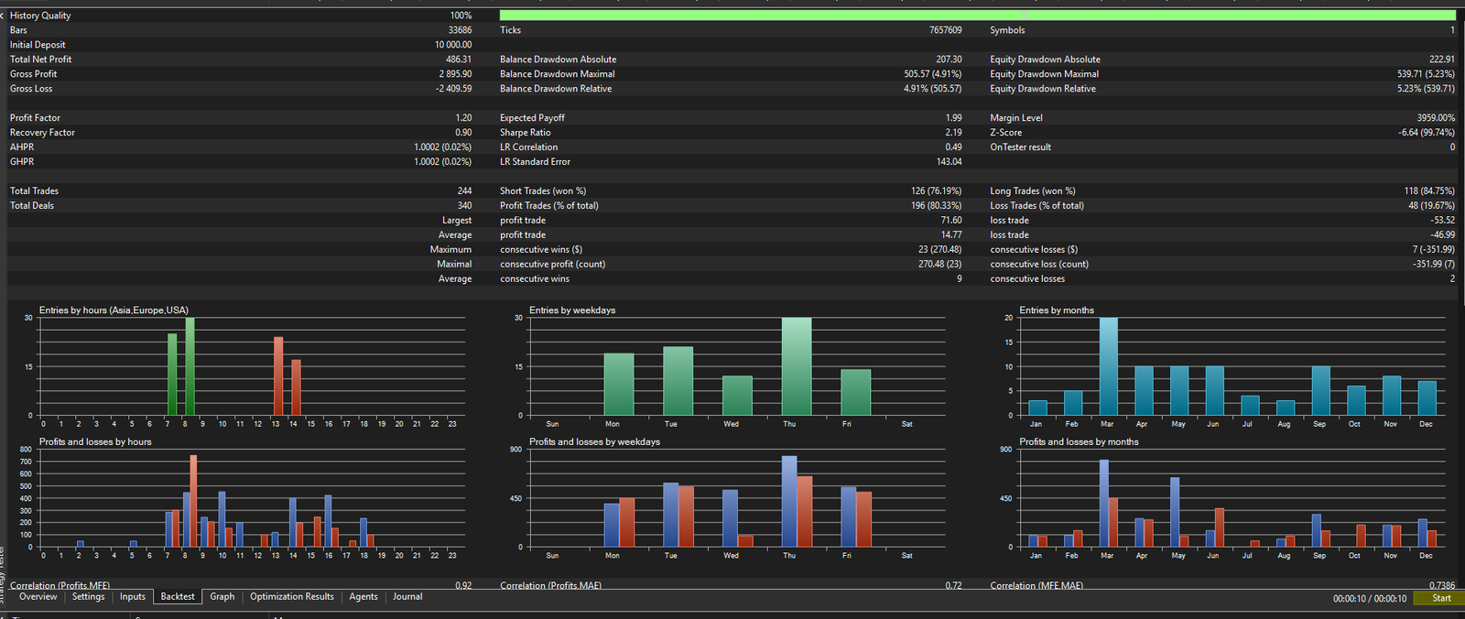Screen dimensions: 1465x619
Task: Click the Recovery Factor value 0.90
Action: point(463,133)
